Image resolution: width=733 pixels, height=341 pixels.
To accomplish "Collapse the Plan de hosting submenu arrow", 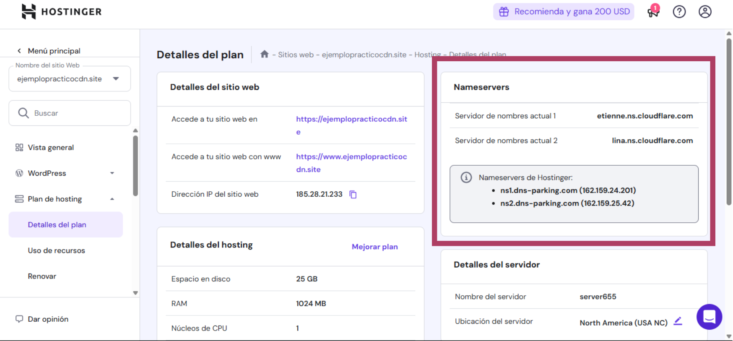I will pos(112,199).
